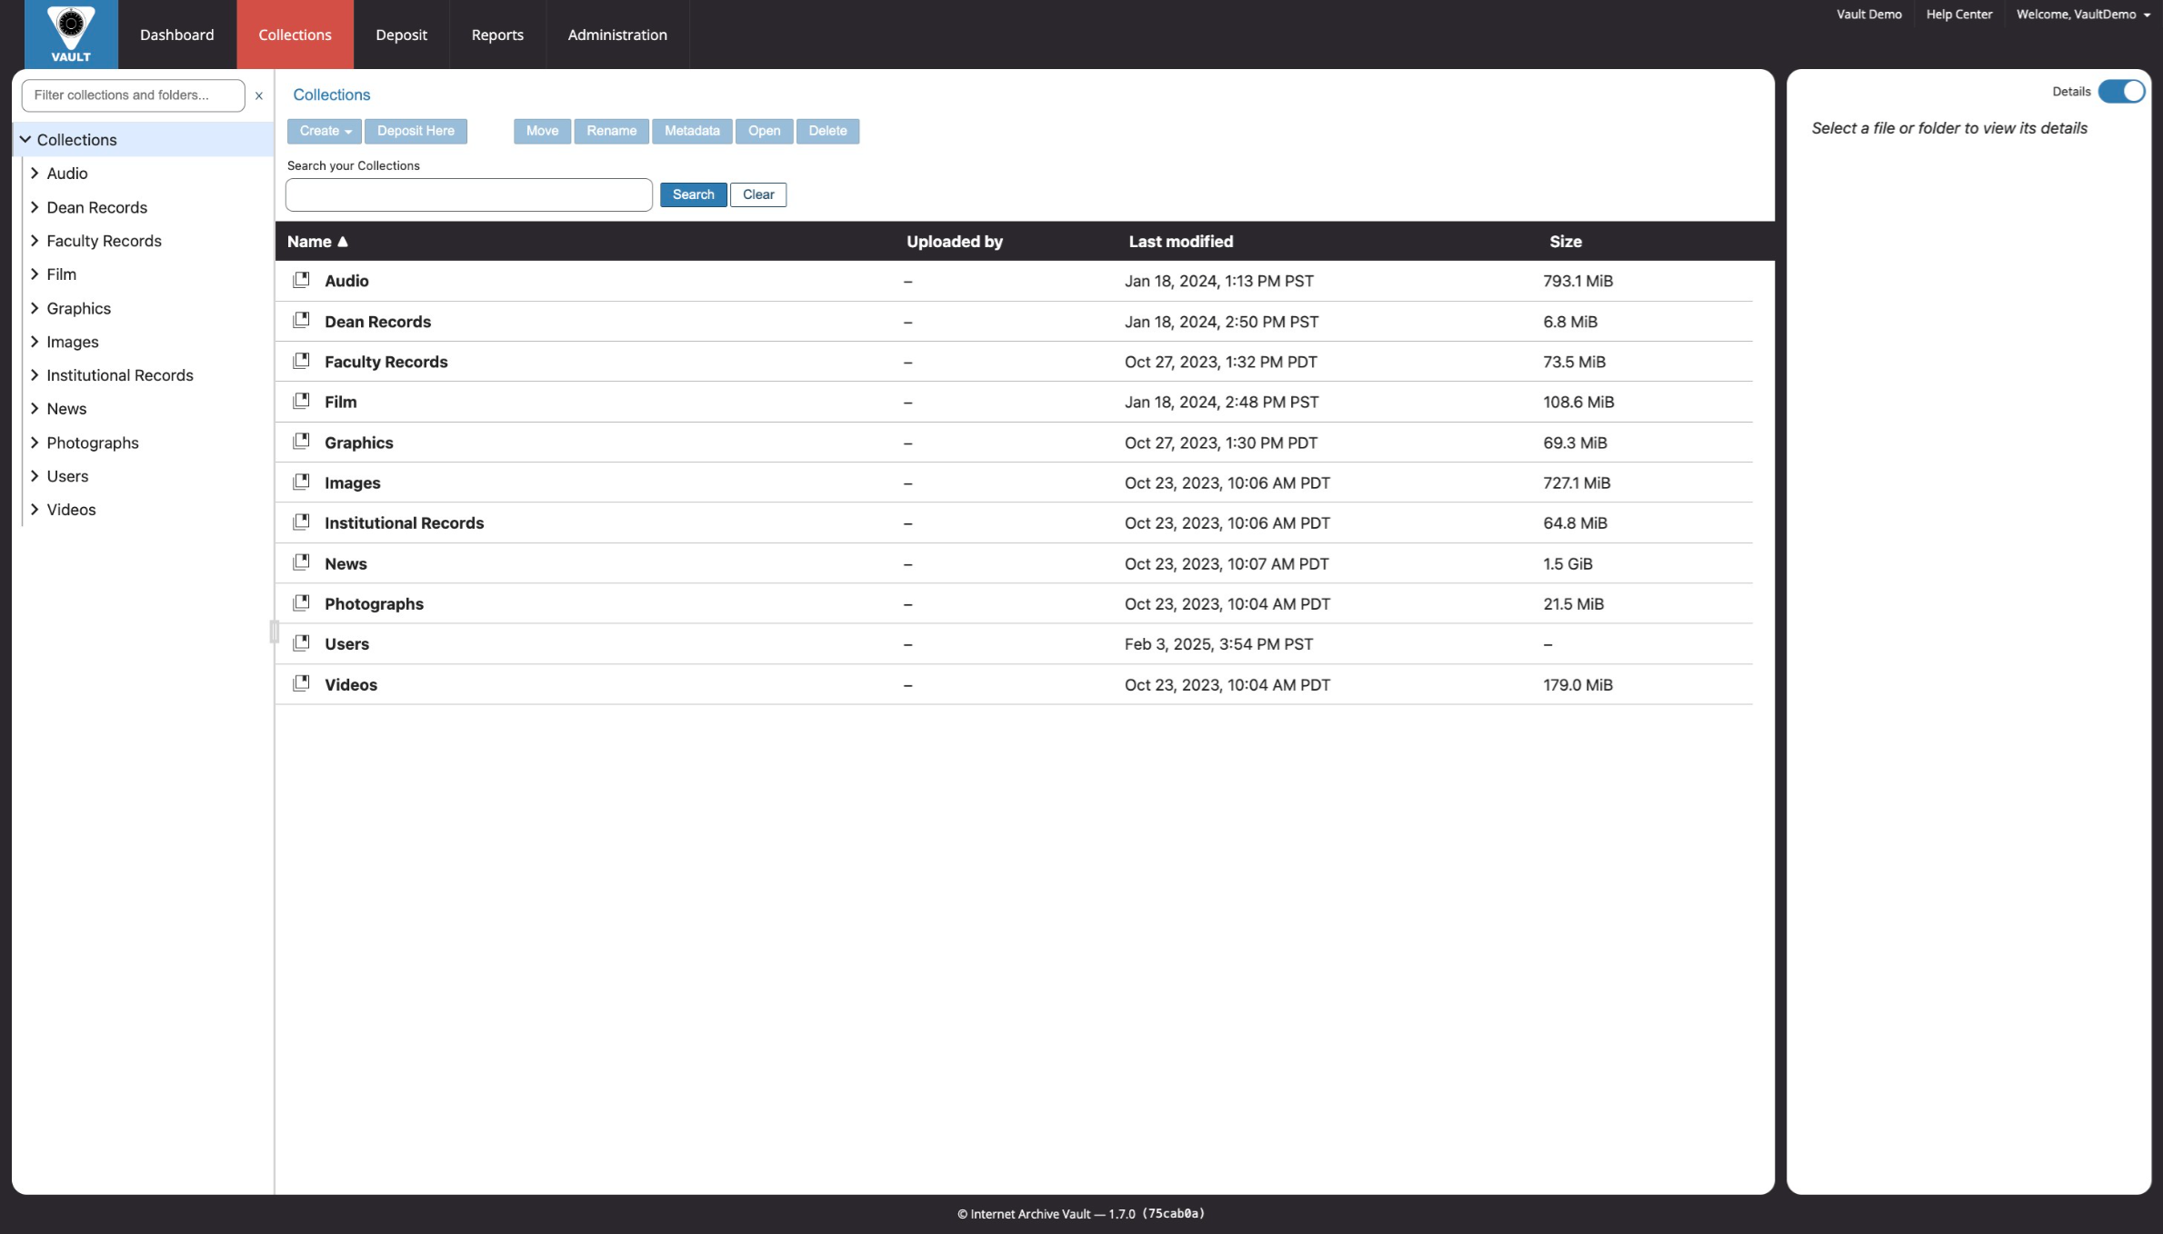The width and height of the screenshot is (2163, 1234).
Task: Click the Rename button
Action: 612,131
